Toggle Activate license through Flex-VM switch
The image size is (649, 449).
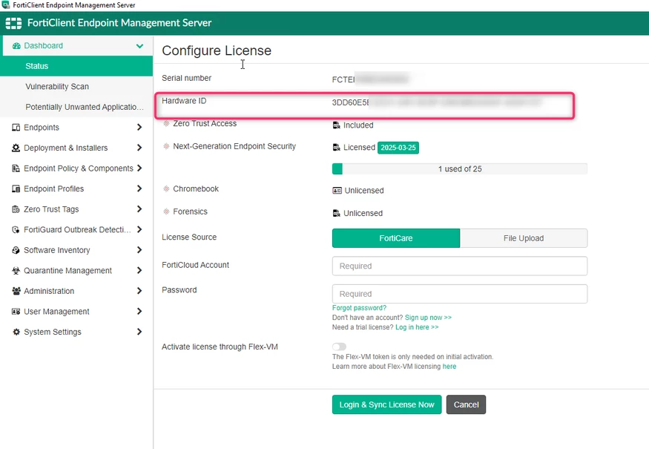pos(339,347)
